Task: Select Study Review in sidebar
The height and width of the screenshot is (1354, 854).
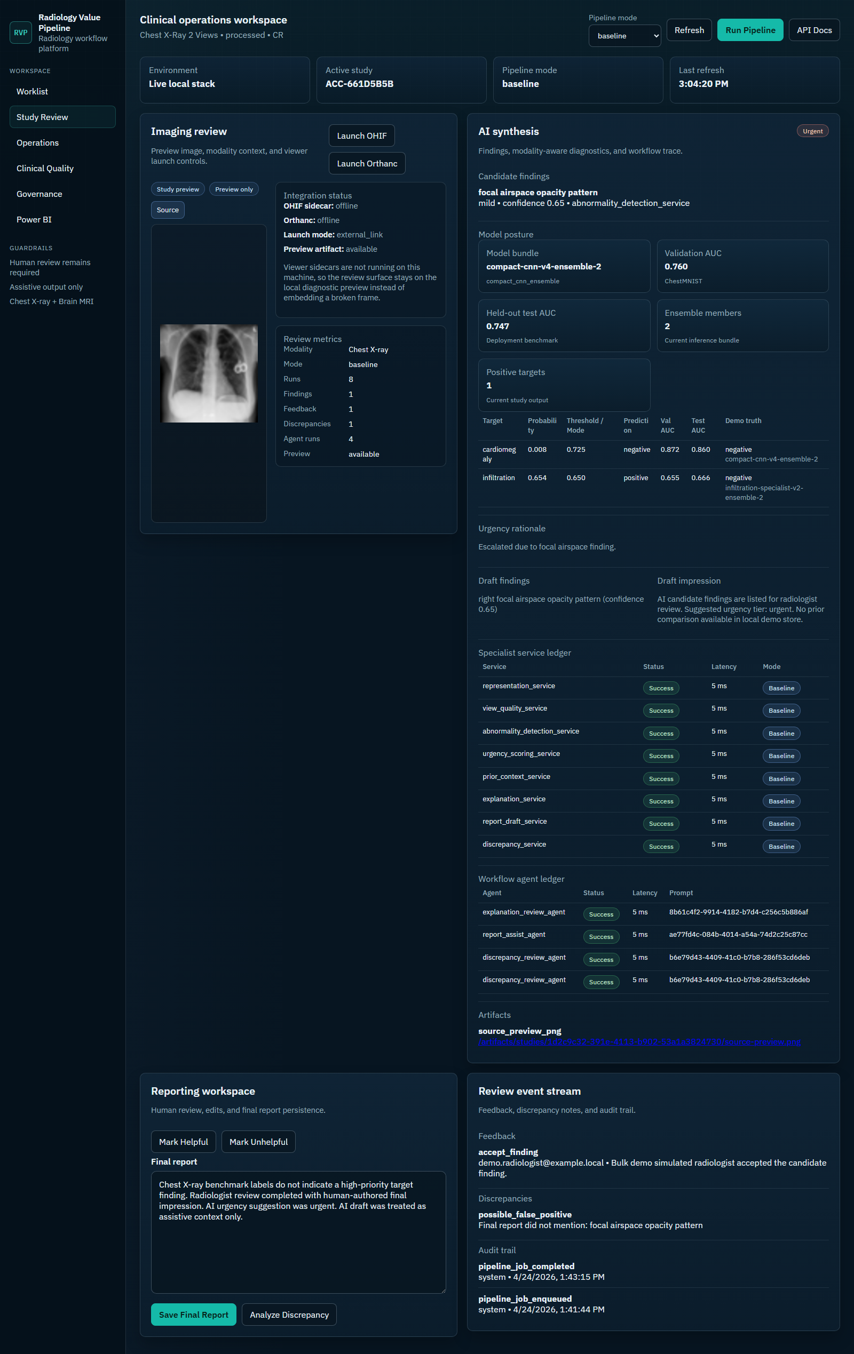Action: (x=62, y=117)
